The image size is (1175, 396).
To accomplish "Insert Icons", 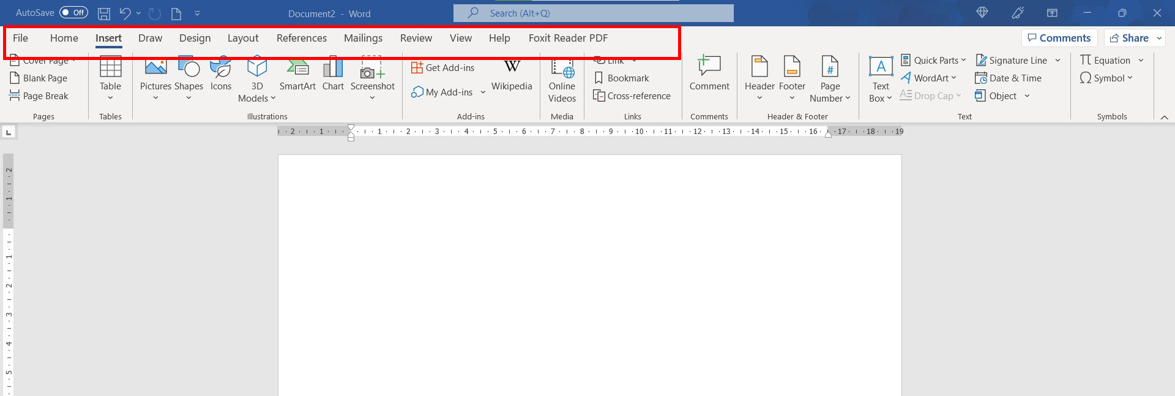I will tap(221, 75).
